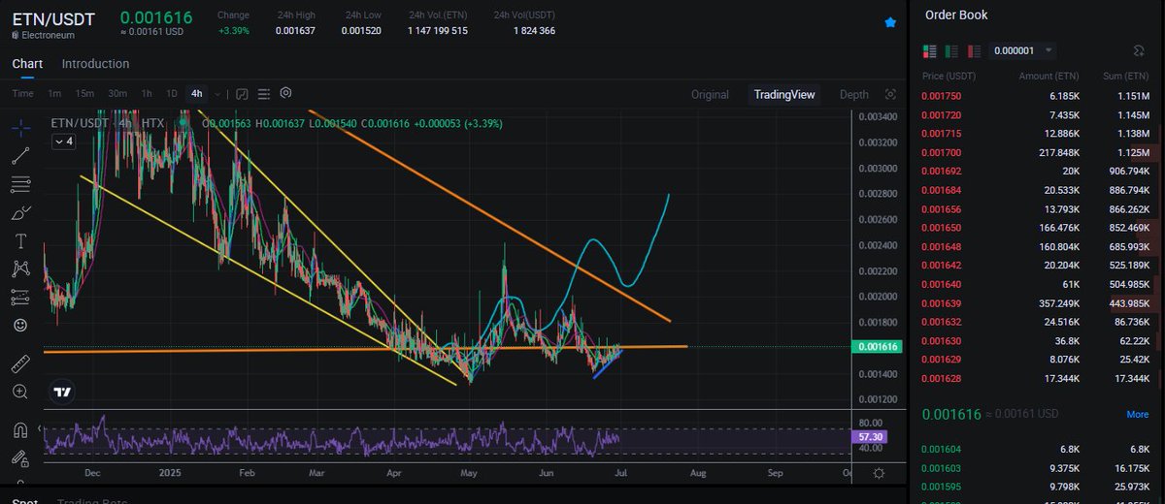Set chart interval to 1m
Viewport: 1165px width, 504px height.
pyautogui.click(x=54, y=94)
